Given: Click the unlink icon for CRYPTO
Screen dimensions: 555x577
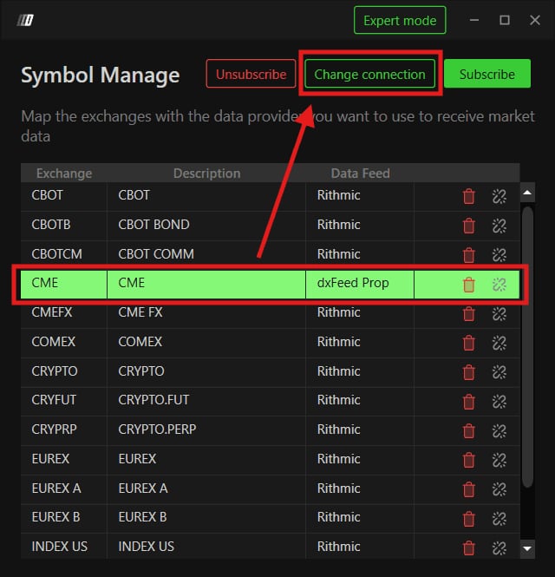Looking at the screenshot, I should click(x=499, y=372).
